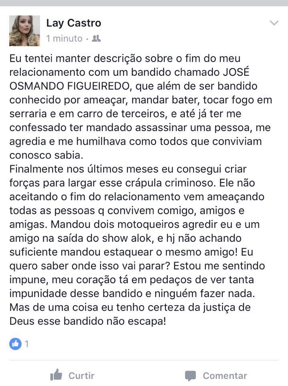This screenshot has height=386, width=288.
Task: Open the reaction count "1"
Action: coord(26,344)
